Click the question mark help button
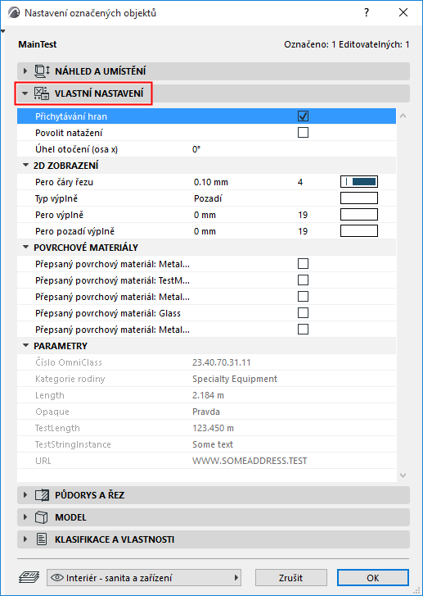 [367, 12]
